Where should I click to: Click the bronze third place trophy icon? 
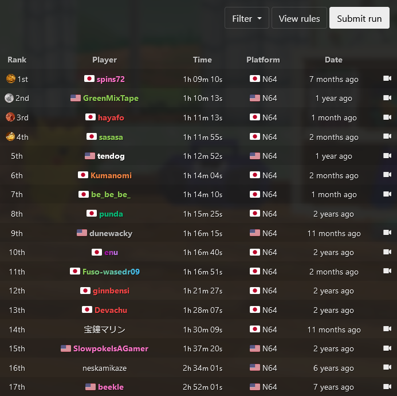(10, 117)
